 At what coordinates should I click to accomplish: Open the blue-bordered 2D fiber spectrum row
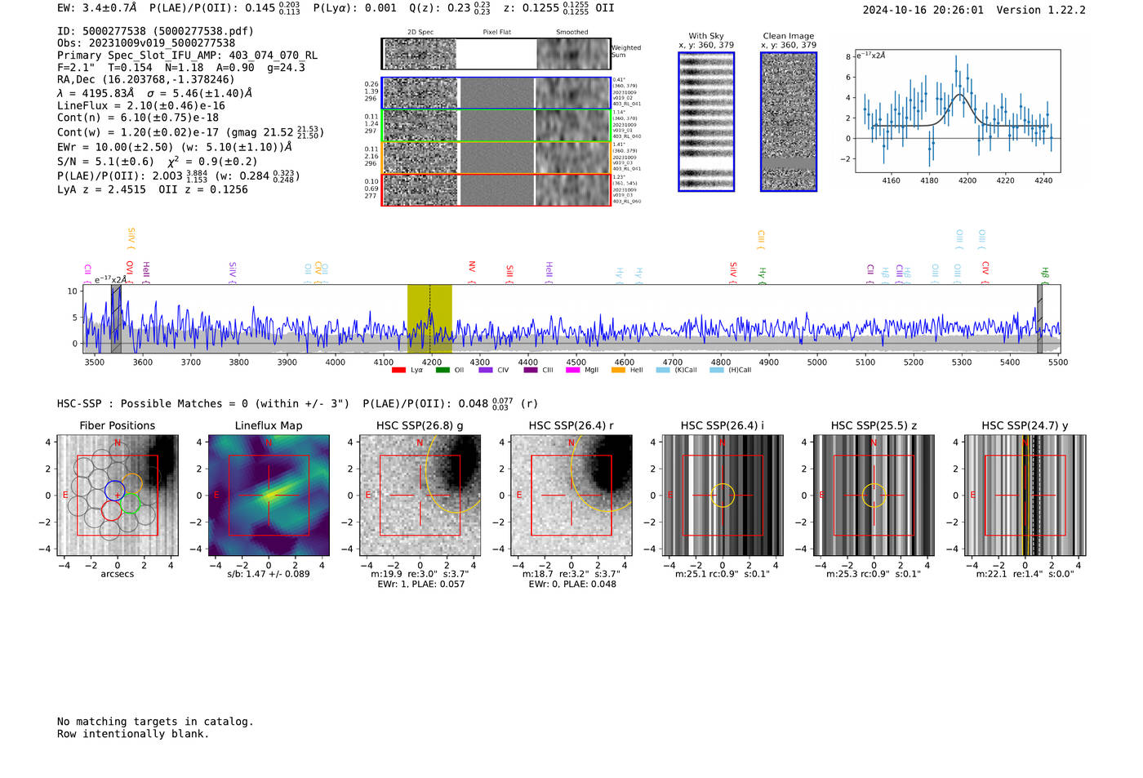point(496,93)
